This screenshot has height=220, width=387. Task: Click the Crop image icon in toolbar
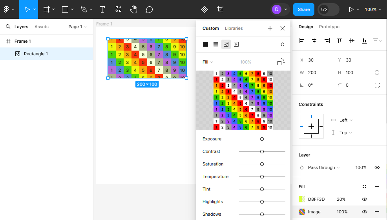coord(221,9)
